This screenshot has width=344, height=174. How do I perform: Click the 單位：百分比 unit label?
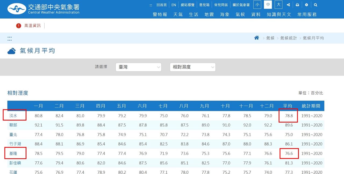pyautogui.click(x=311, y=93)
